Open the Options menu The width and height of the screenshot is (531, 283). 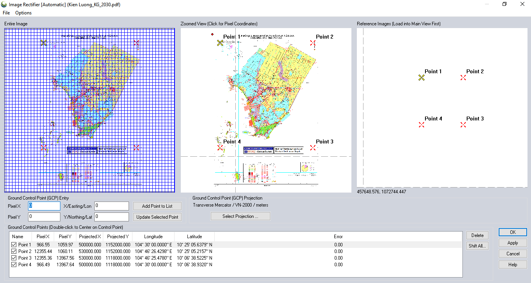(x=23, y=13)
